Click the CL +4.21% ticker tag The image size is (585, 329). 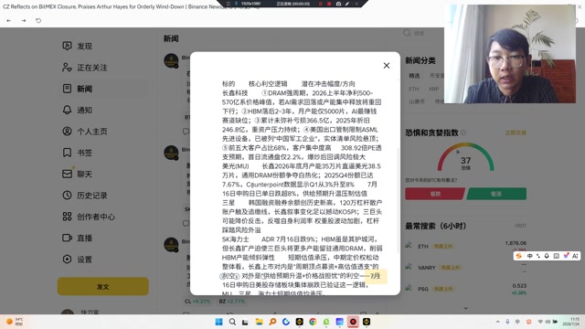(197, 301)
